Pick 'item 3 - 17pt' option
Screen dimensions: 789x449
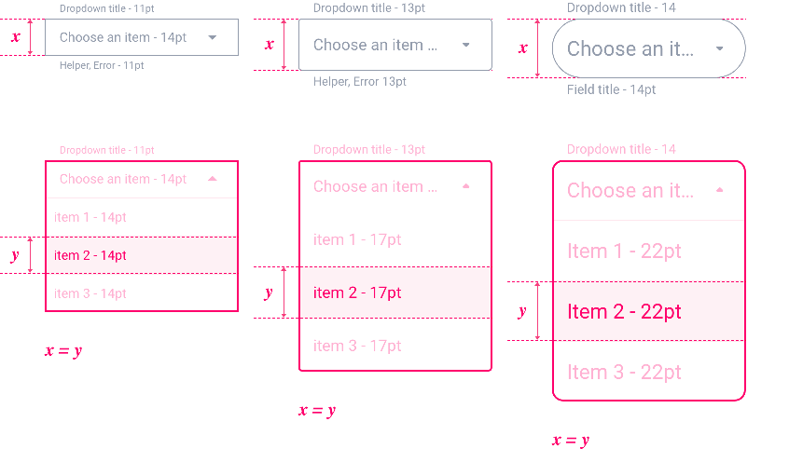(357, 346)
